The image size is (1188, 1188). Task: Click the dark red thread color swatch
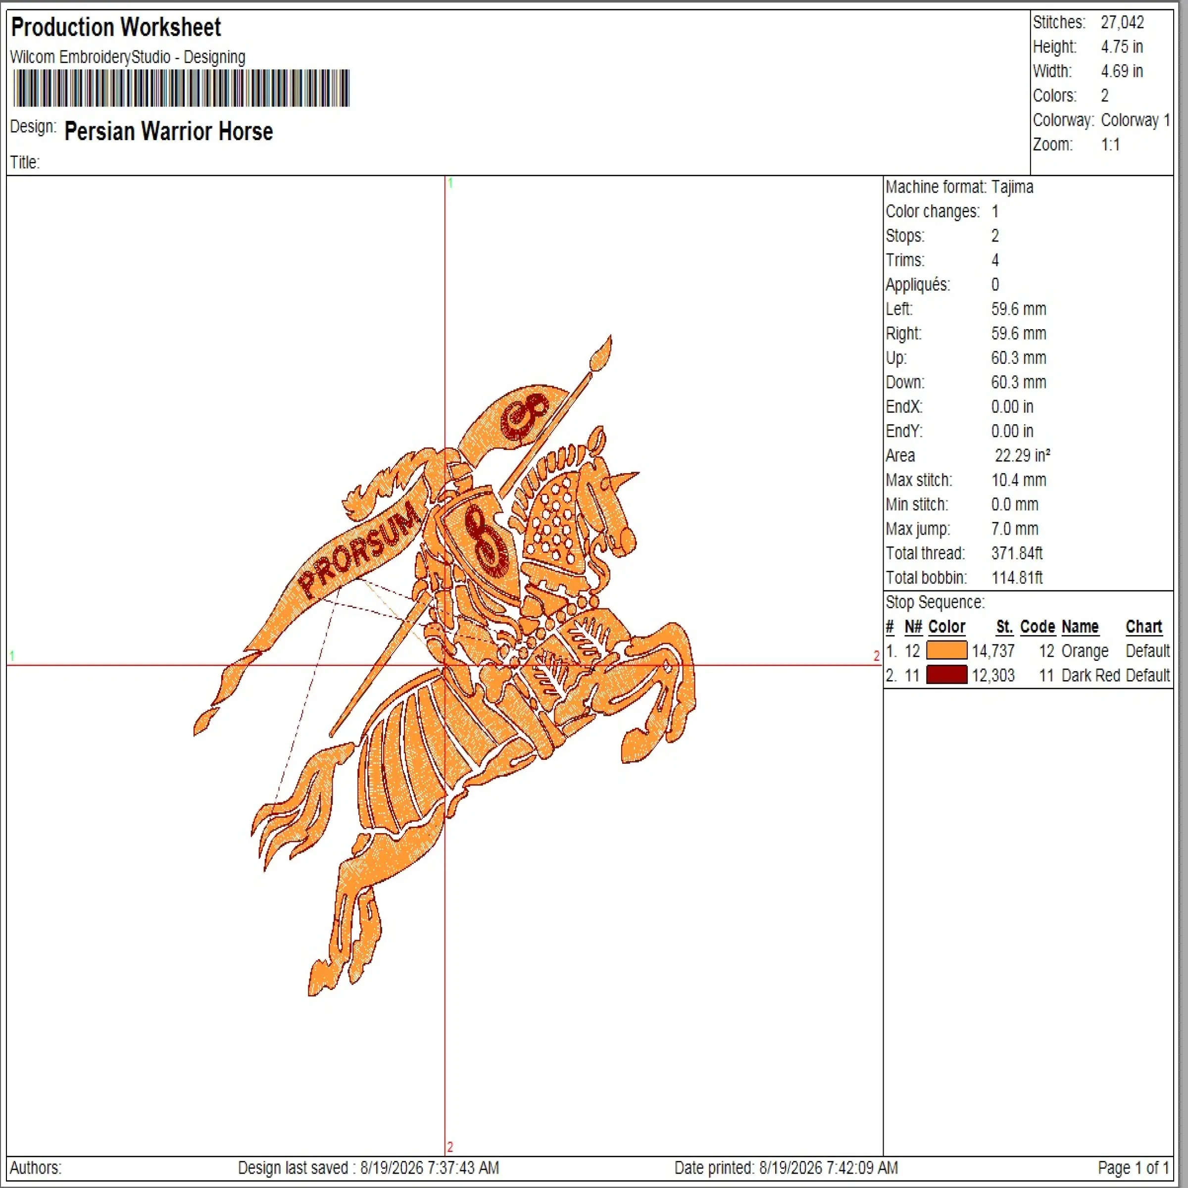(946, 675)
